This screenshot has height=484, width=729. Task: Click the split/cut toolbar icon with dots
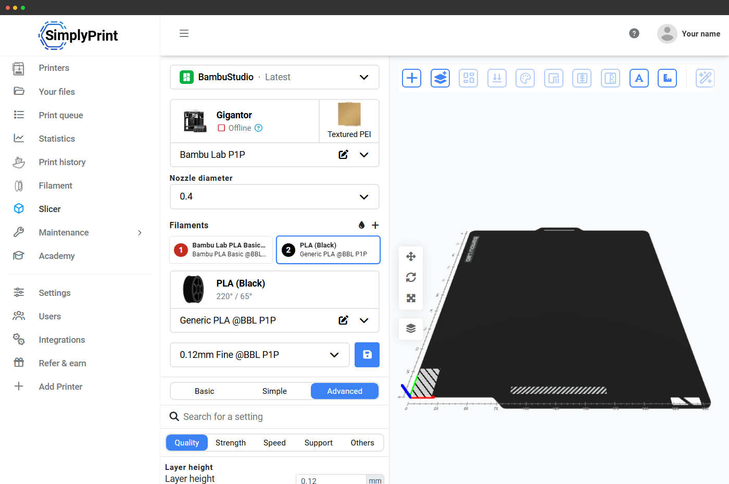click(x=610, y=78)
